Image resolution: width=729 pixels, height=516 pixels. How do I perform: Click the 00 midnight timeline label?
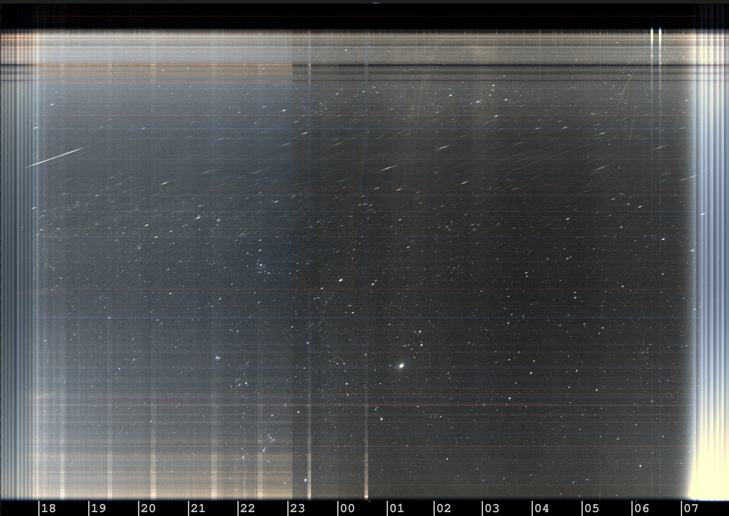pos(347,508)
